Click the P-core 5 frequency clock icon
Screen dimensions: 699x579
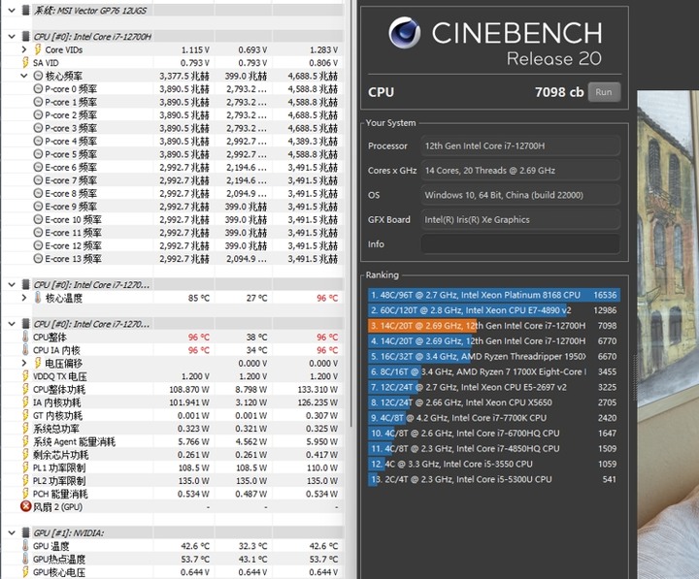[x=38, y=154]
